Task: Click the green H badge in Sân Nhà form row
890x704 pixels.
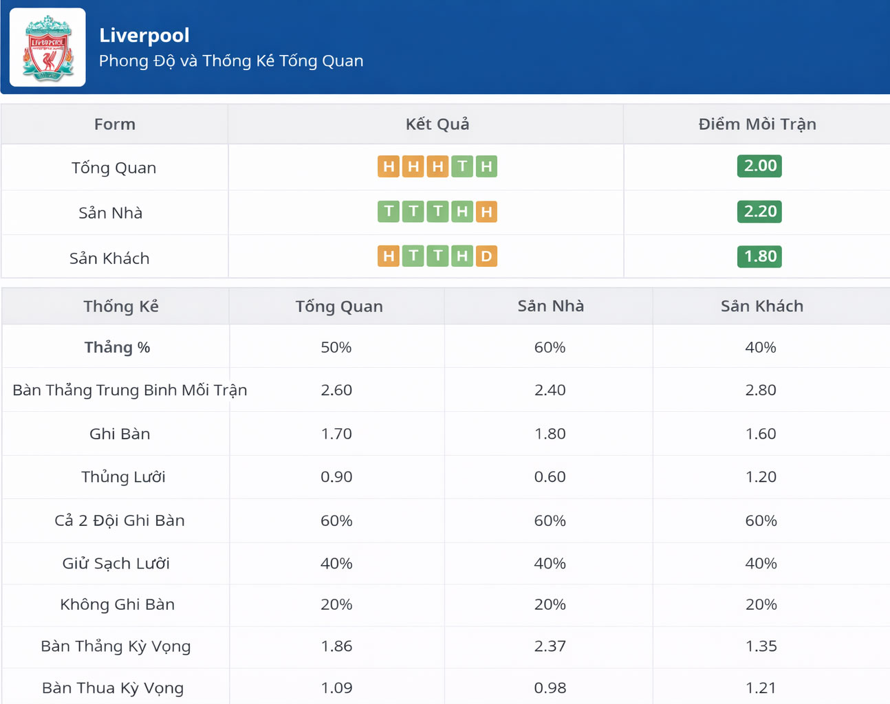Action: [x=462, y=212]
